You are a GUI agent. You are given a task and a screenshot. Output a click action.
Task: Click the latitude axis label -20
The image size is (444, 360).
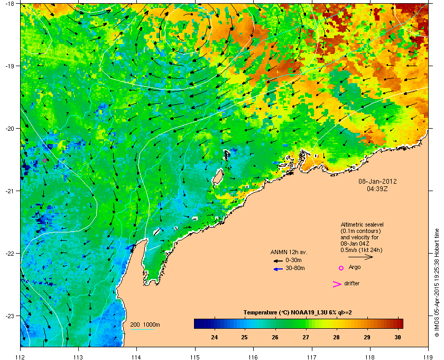click(9, 128)
